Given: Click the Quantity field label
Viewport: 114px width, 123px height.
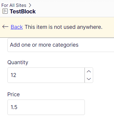Looking at the screenshot, I should (x=18, y=62).
